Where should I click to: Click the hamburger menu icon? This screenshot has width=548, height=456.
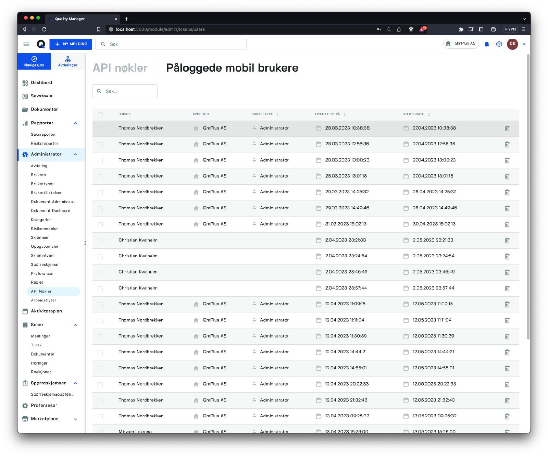(26, 44)
